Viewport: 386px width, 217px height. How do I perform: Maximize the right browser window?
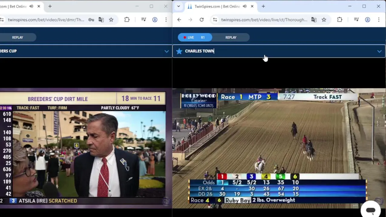[x=364, y=6]
